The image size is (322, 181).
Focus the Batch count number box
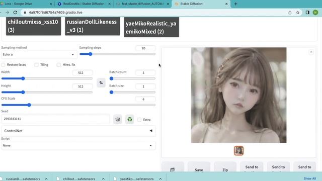145,72
